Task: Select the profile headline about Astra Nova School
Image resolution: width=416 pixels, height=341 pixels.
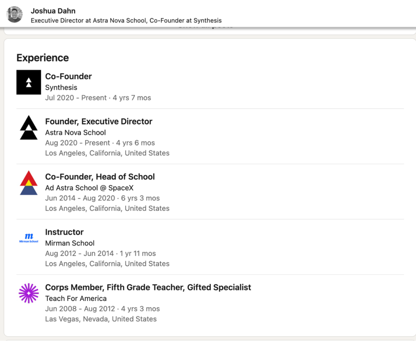Action: (x=126, y=21)
